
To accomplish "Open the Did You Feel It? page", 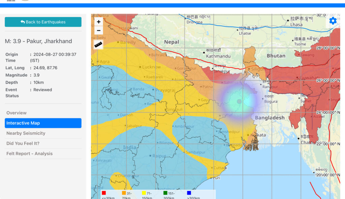I will click(x=43, y=143).
